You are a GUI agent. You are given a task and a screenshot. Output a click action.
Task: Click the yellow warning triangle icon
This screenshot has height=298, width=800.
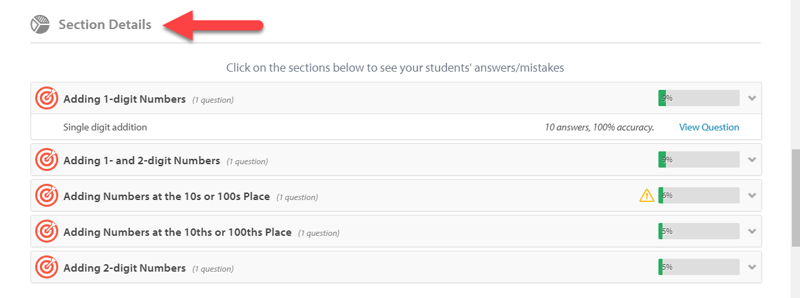(647, 196)
